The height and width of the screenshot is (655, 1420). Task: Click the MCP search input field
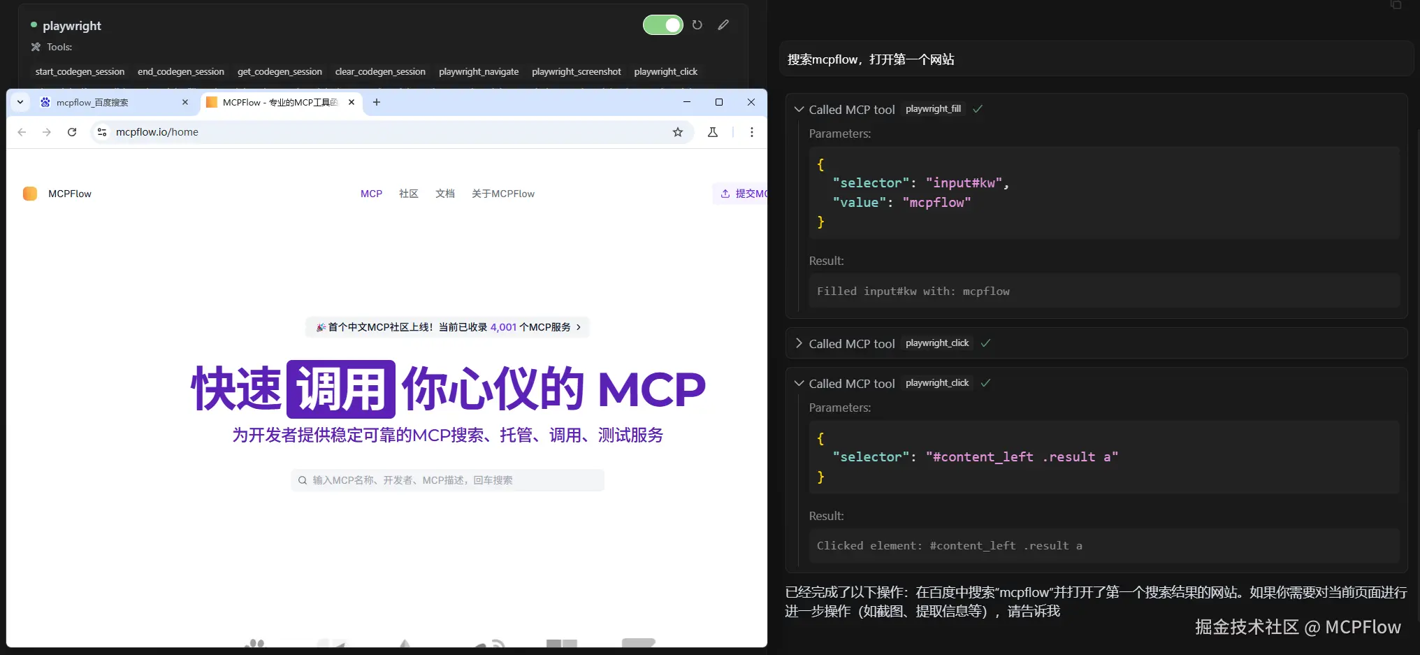[x=447, y=480]
